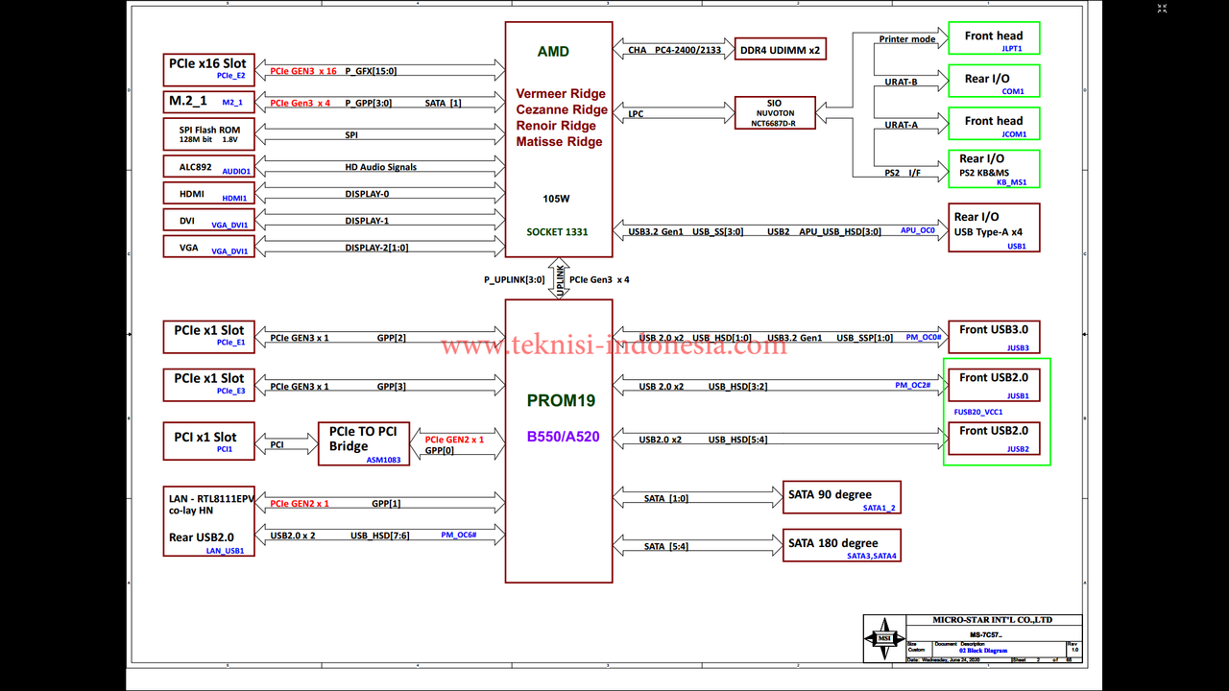The height and width of the screenshot is (691, 1229).
Task: Click the 'PCIe_E2' reference designator
Action: [230, 76]
